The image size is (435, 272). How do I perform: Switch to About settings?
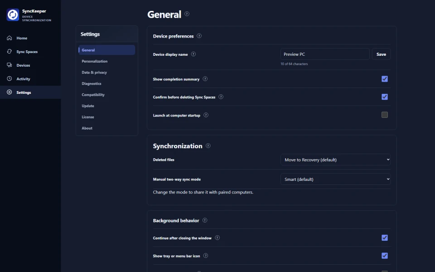tap(107, 128)
